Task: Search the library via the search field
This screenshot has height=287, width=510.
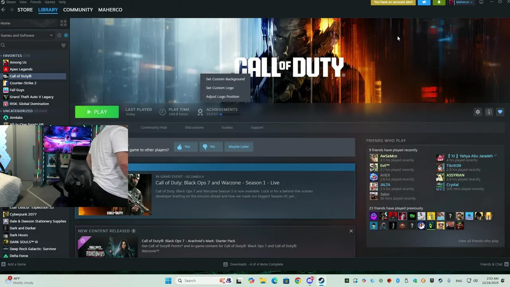Action: pyautogui.click(x=30, y=45)
